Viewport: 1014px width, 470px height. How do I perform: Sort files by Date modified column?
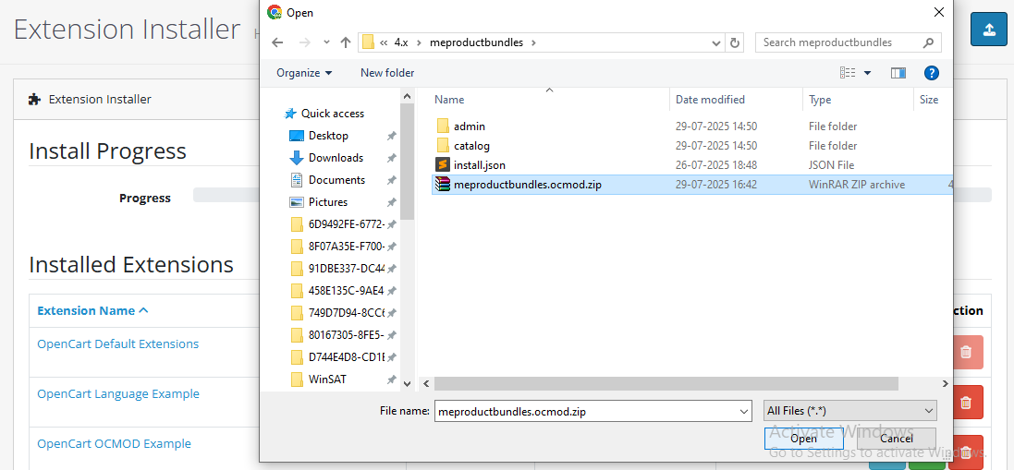click(x=710, y=100)
